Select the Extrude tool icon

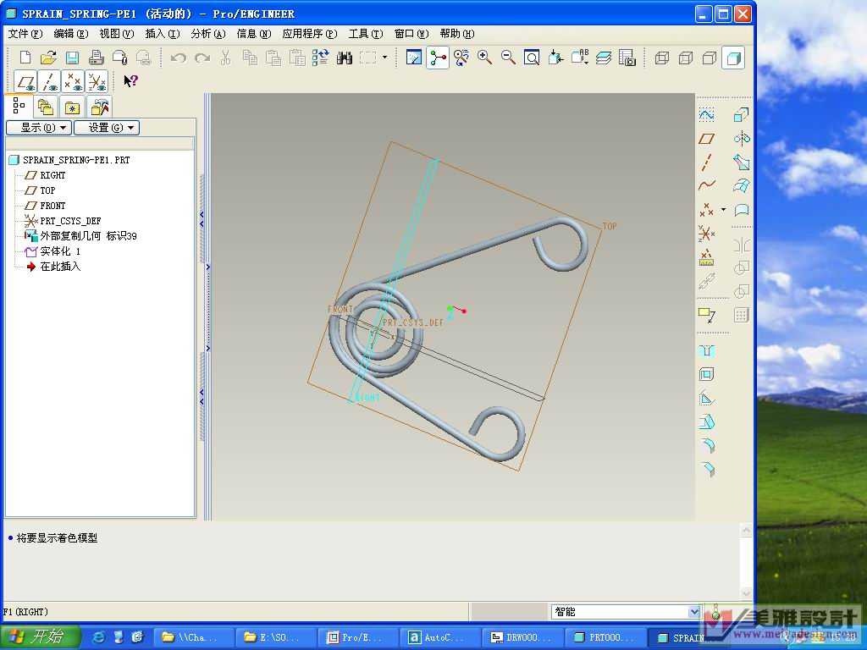click(741, 114)
